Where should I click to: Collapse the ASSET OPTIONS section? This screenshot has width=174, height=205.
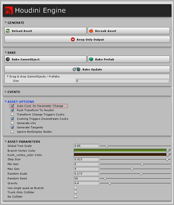pyautogui.click(x=6, y=102)
